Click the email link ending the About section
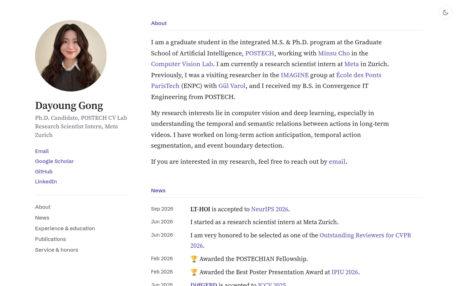Image resolution: width=458 pixels, height=286 pixels. click(337, 162)
